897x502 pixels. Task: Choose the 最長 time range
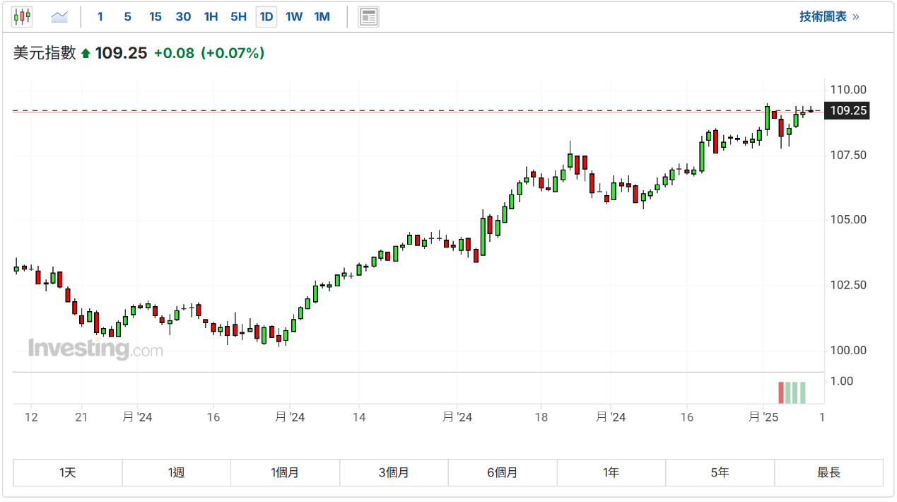(x=829, y=472)
